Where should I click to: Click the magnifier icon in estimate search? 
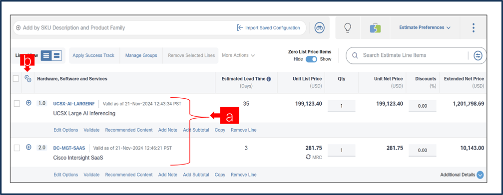coord(355,55)
